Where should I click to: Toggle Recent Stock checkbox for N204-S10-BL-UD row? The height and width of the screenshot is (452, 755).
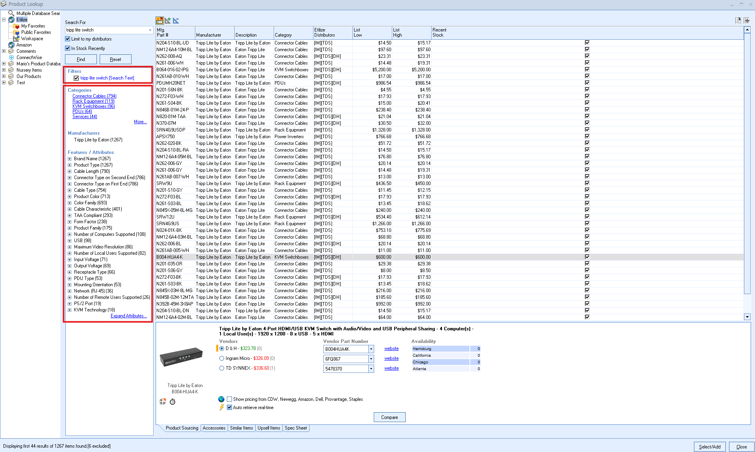[587, 43]
